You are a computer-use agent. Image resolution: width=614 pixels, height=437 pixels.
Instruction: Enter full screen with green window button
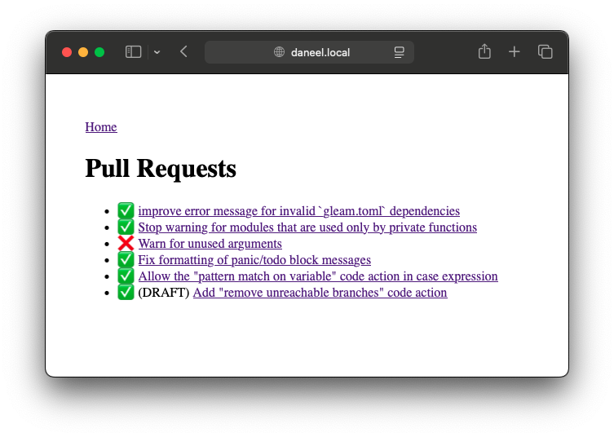pos(99,52)
